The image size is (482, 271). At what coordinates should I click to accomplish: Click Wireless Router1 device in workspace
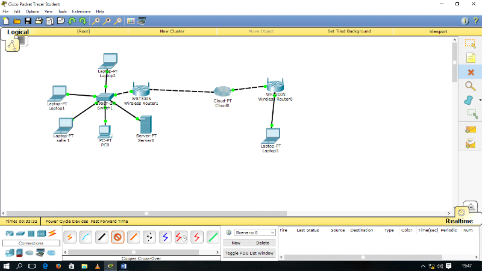141,89
